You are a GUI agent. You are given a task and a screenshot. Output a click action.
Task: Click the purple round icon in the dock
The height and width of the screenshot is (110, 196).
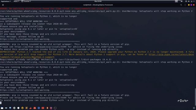click(x=51, y=108)
